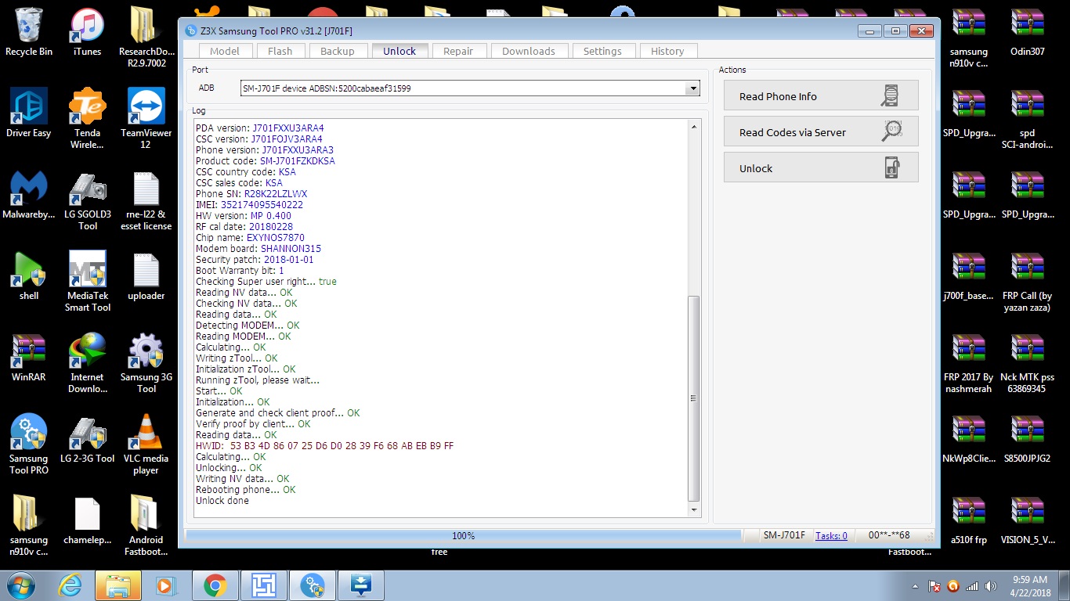Viewport: 1070px width, 601px height.
Task: Select LG 2-3G Tool icon
Action: [x=87, y=439]
